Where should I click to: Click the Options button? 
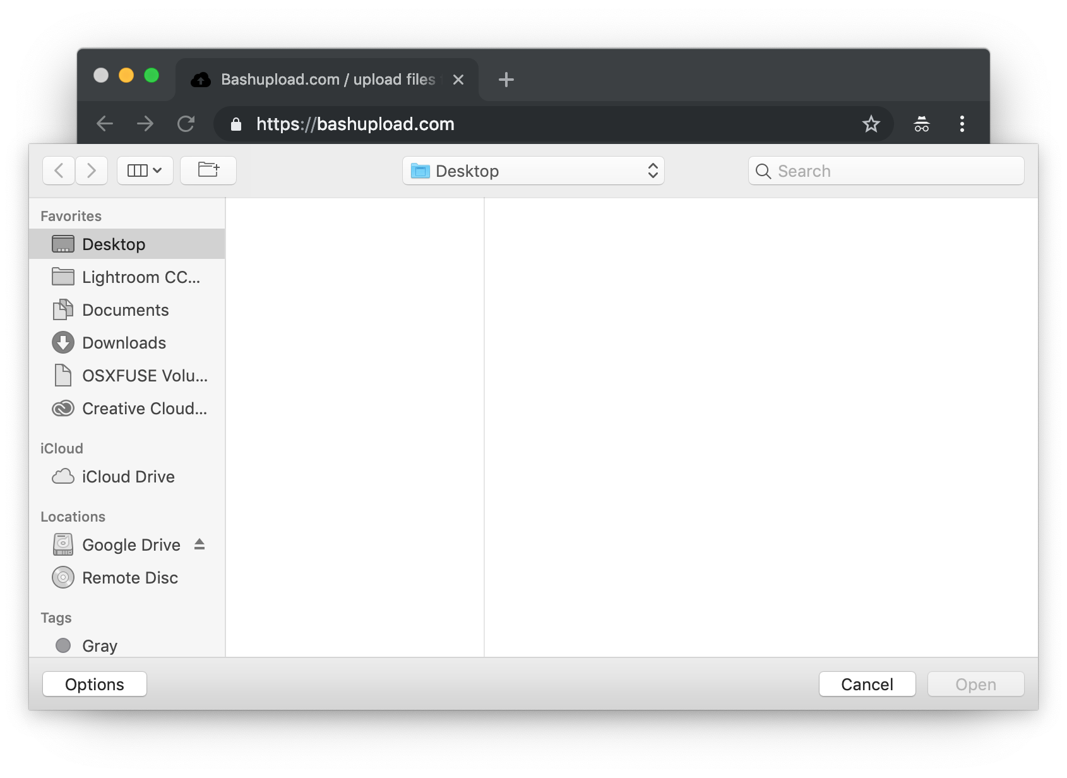(95, 685)
